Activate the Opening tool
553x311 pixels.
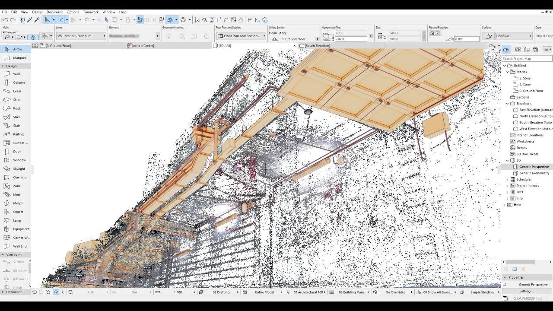tap(16, 178)
